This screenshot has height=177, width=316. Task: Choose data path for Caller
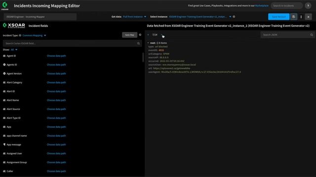pyautogui.click(x=56, y=171)
